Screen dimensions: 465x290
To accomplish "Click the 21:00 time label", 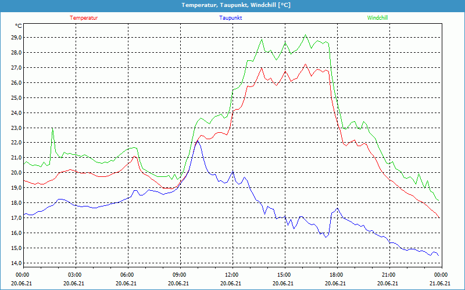I will [389, 275].
